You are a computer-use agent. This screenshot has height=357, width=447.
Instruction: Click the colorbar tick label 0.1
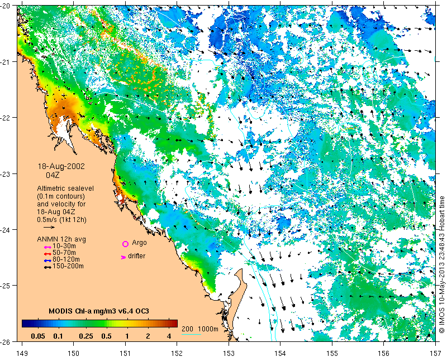point(58,336)
